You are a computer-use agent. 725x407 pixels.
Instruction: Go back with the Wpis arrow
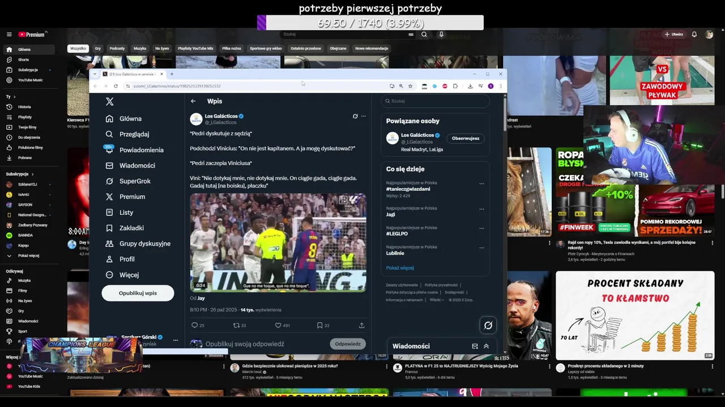pyautogui.click(x=193, y=101)
